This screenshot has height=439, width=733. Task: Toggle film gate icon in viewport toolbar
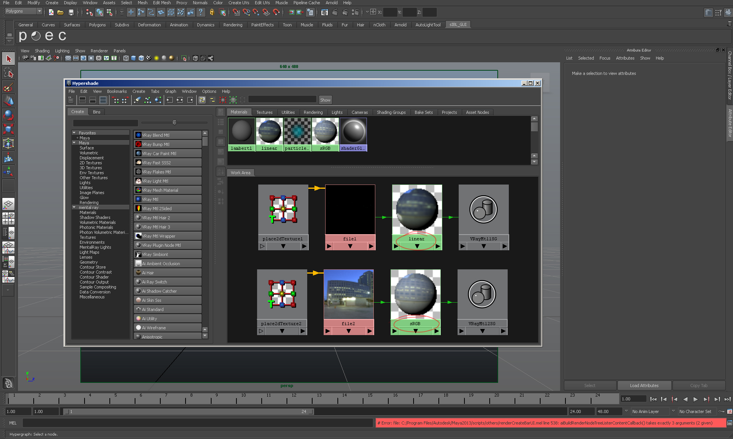(x=75, y=58)
